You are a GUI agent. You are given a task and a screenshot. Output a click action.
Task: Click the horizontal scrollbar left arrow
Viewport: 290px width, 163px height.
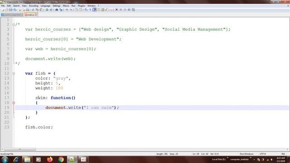[2, 149]
